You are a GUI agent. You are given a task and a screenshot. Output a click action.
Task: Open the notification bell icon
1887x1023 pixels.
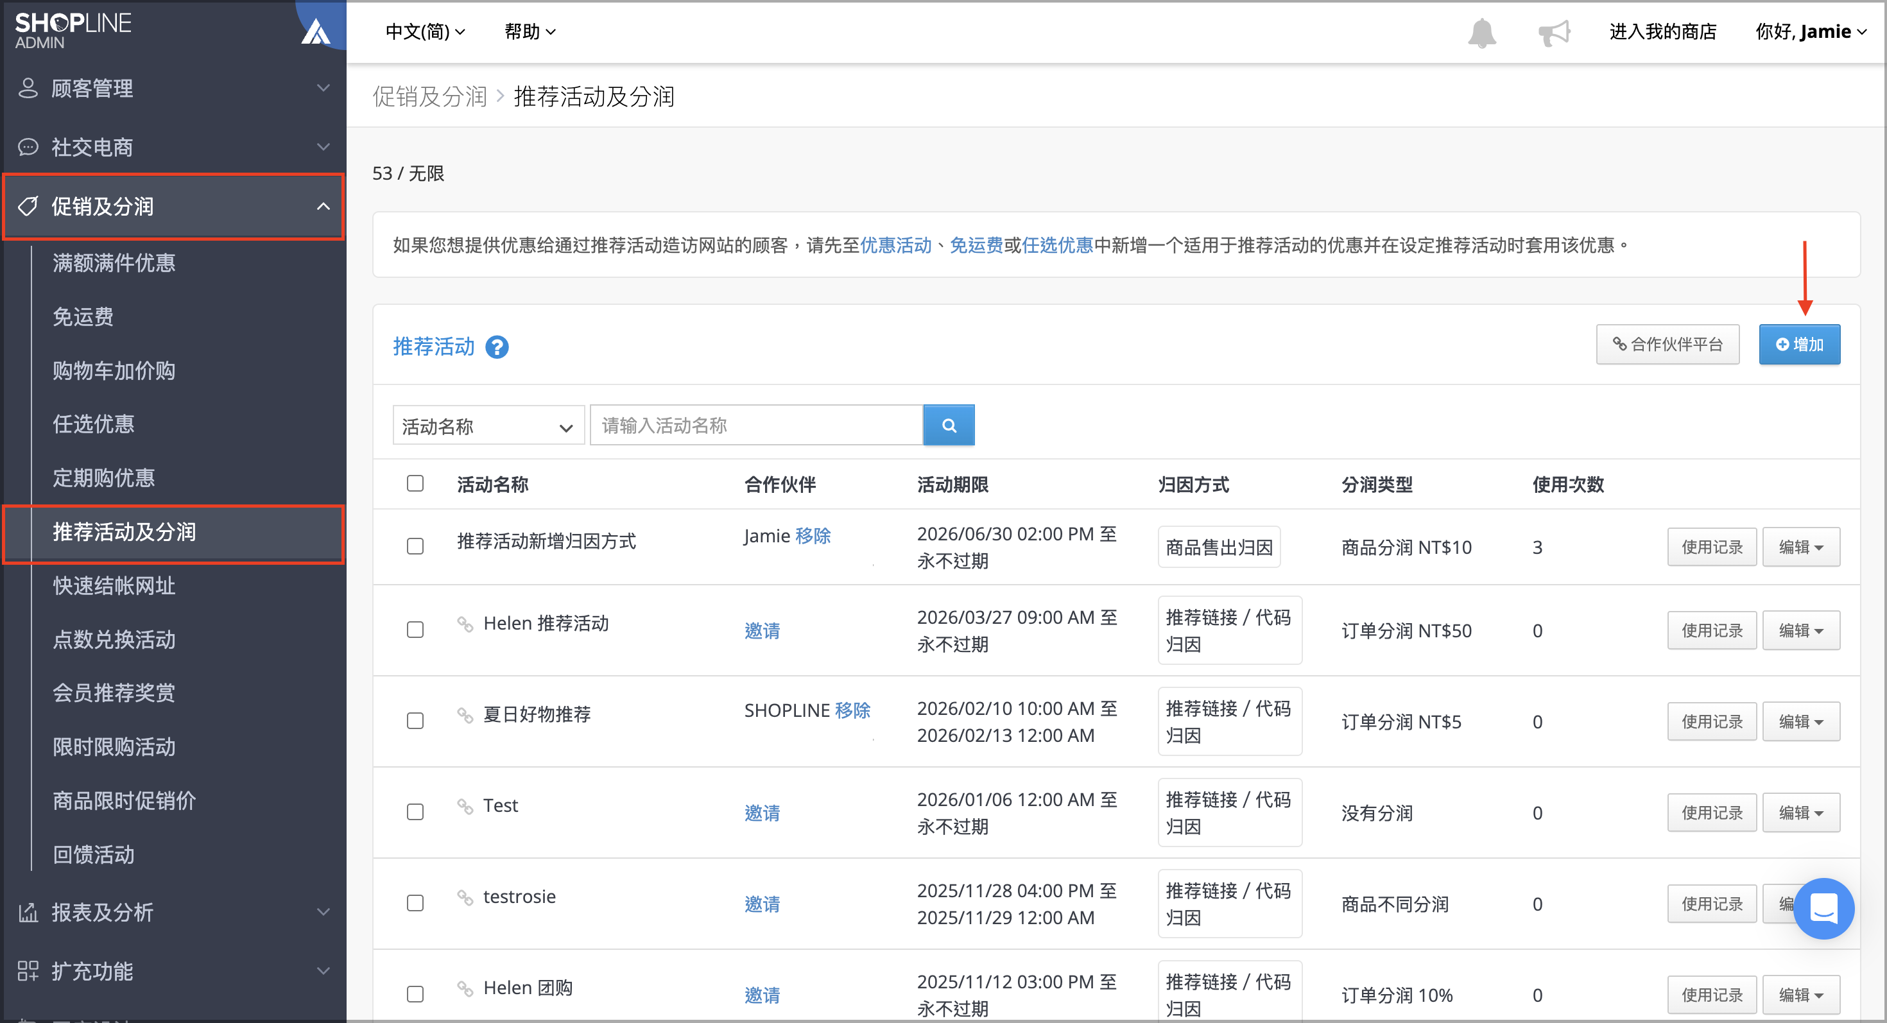point(1481,32)
